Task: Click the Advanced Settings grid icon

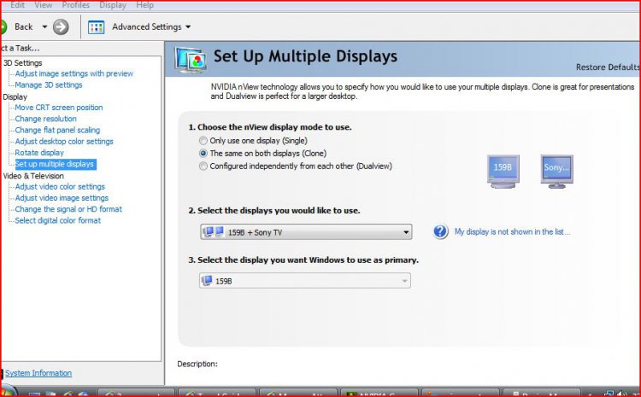Action: coord(96,27)
